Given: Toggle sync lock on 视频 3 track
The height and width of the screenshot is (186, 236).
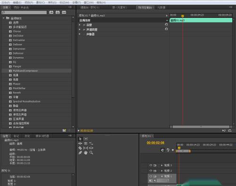Looking at the screenshot, I should pyautogui.click(x=155, y=165).
